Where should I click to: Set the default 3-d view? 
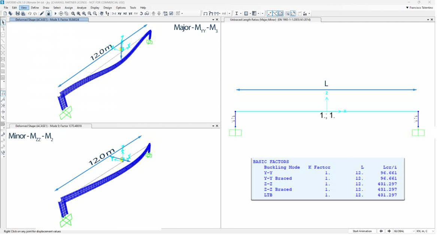(x=113, y=13)
